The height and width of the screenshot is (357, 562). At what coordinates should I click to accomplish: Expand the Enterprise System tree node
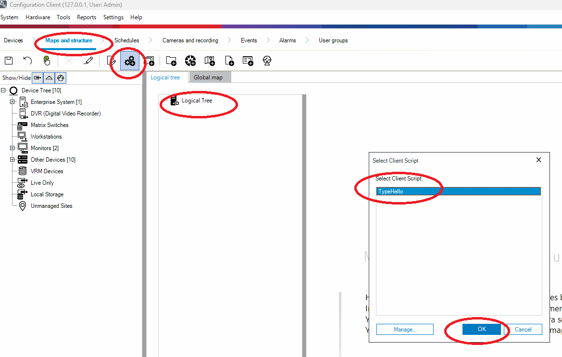tap(12, 102)
